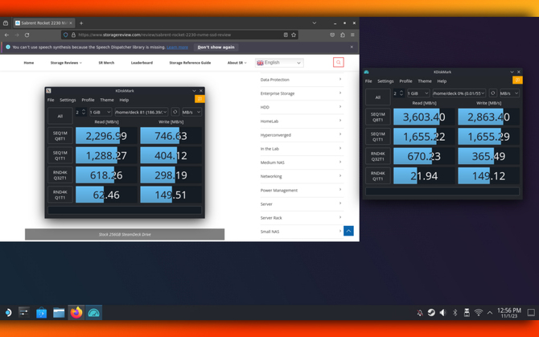Image resolution: width=539 pixels, height=337 pixels.
Task: Open Profile menu in right KDiskMark window
Action: click(x=405, y=81)
